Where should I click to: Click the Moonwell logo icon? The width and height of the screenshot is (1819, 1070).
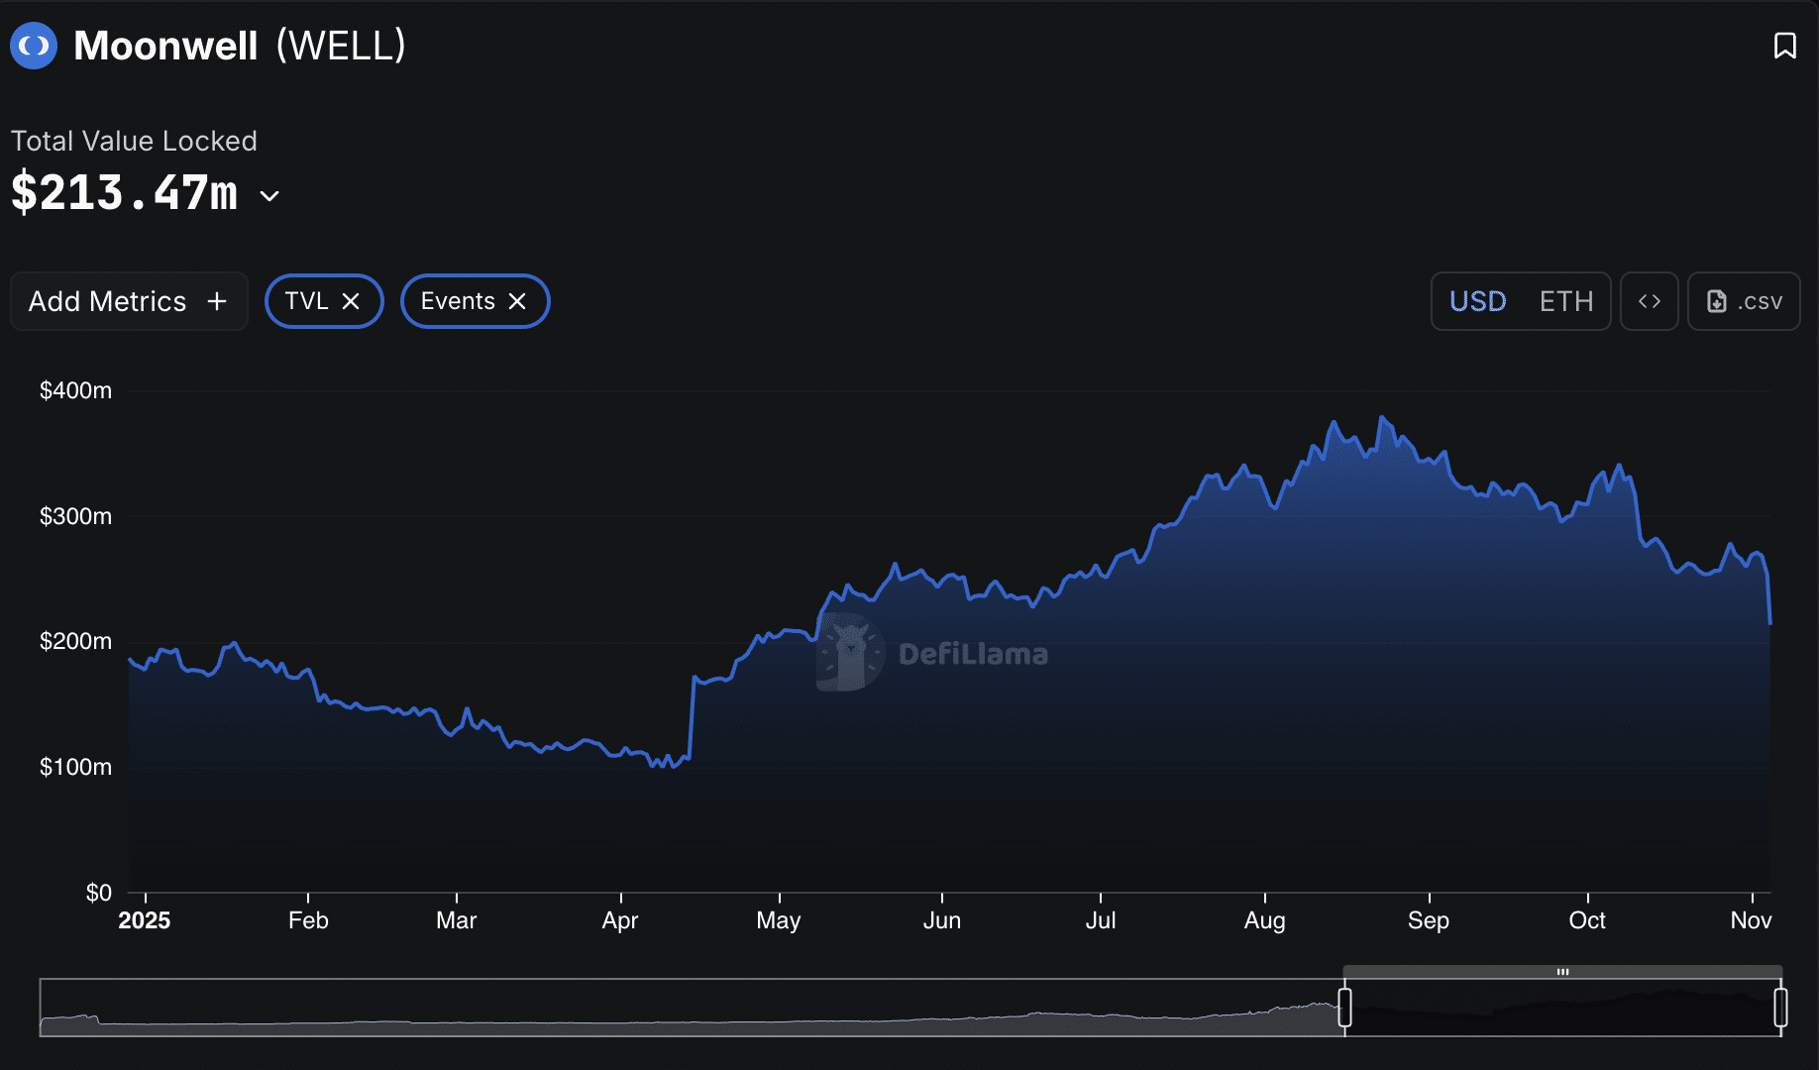[34, 46]
